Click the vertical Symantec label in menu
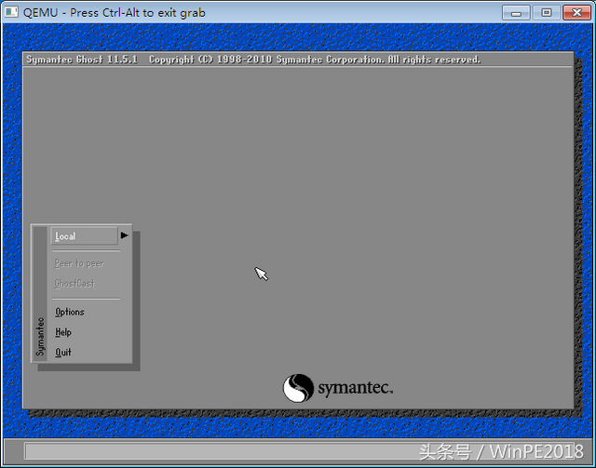596x468 pixels. tap(40, 337)
